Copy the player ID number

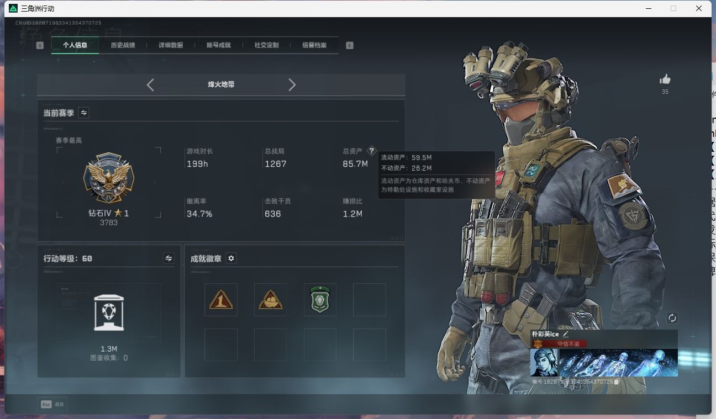(x=617, y=381)
